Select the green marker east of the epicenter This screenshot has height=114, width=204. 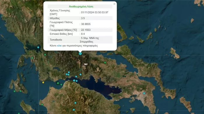(x=105, y=63)
